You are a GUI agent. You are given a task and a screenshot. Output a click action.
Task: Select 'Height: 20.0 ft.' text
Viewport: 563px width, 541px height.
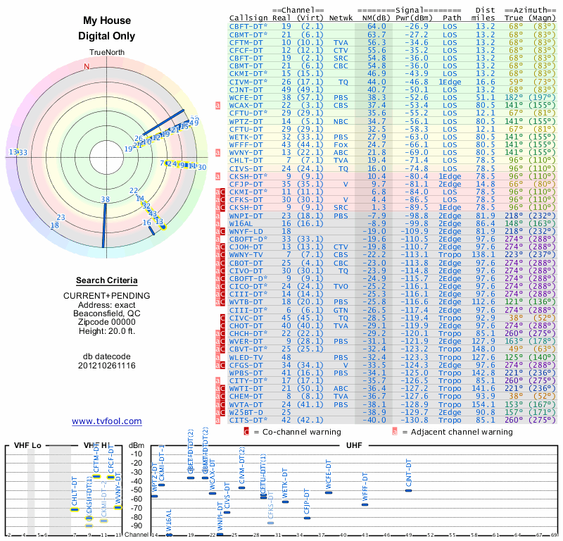click(107, 331)
